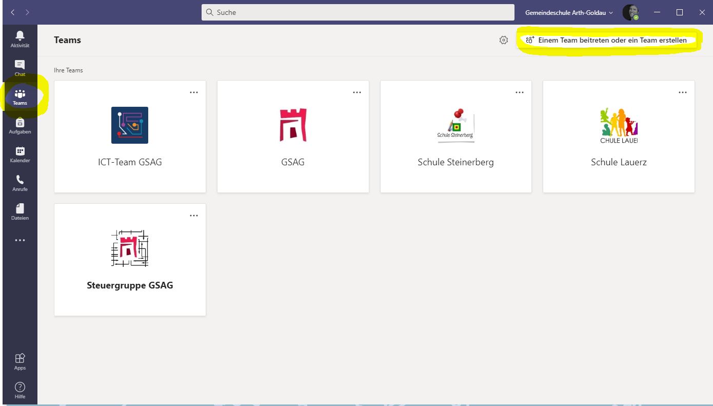Open more options for the GSAG team card, not ICT-Team or Steuergruppe
Screen dimensions: 713x406
pyautogui.click(x=357, y=92)
